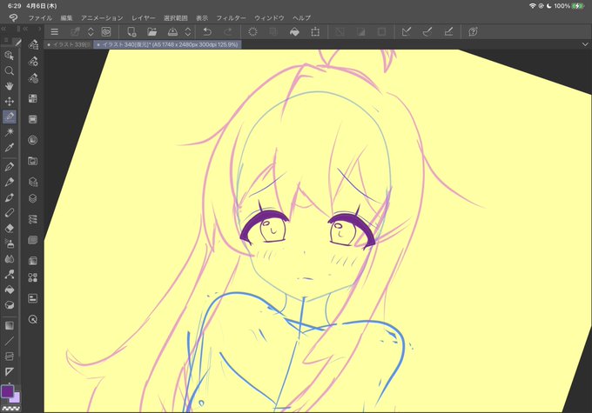This screenshot has width=592, height=413.
Task: Select the light purple sub color swatch
Action: pyautogui.click(x=16, y=397)
